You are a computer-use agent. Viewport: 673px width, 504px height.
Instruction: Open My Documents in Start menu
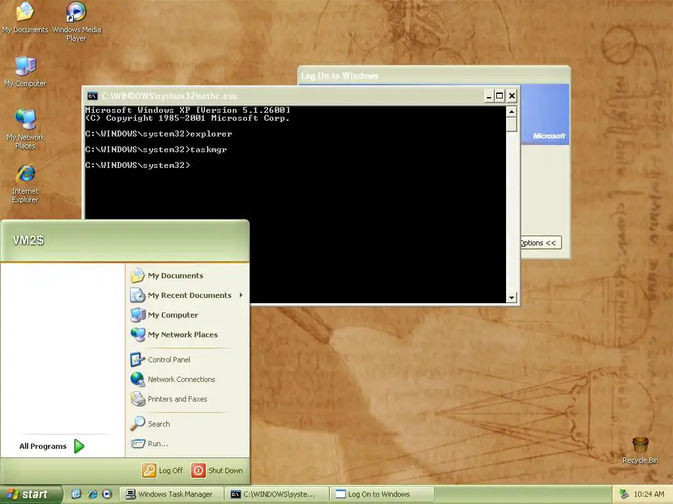click(187, 276)
